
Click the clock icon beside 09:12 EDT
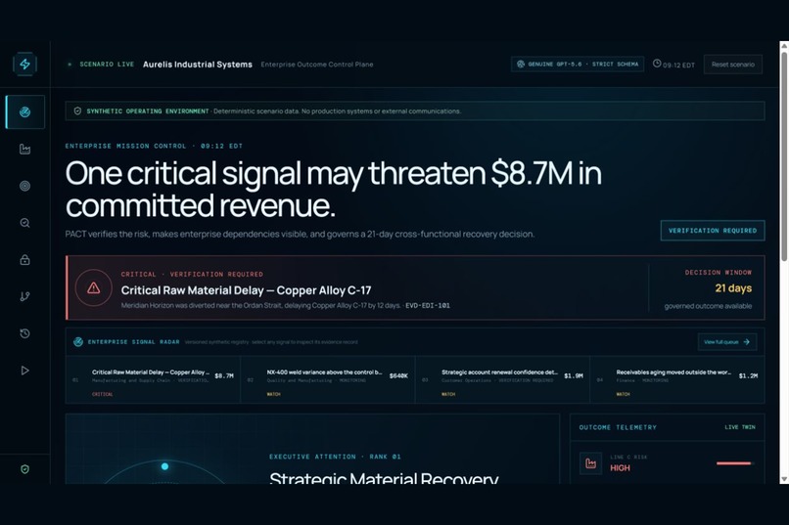(x=657, y=64)
